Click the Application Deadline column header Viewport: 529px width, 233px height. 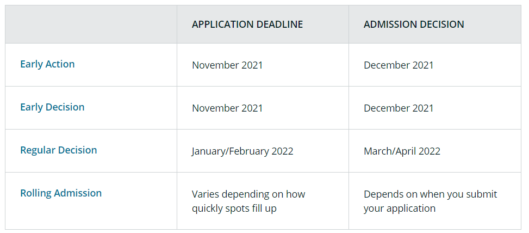pyautogui.click(x=247, y=24)
